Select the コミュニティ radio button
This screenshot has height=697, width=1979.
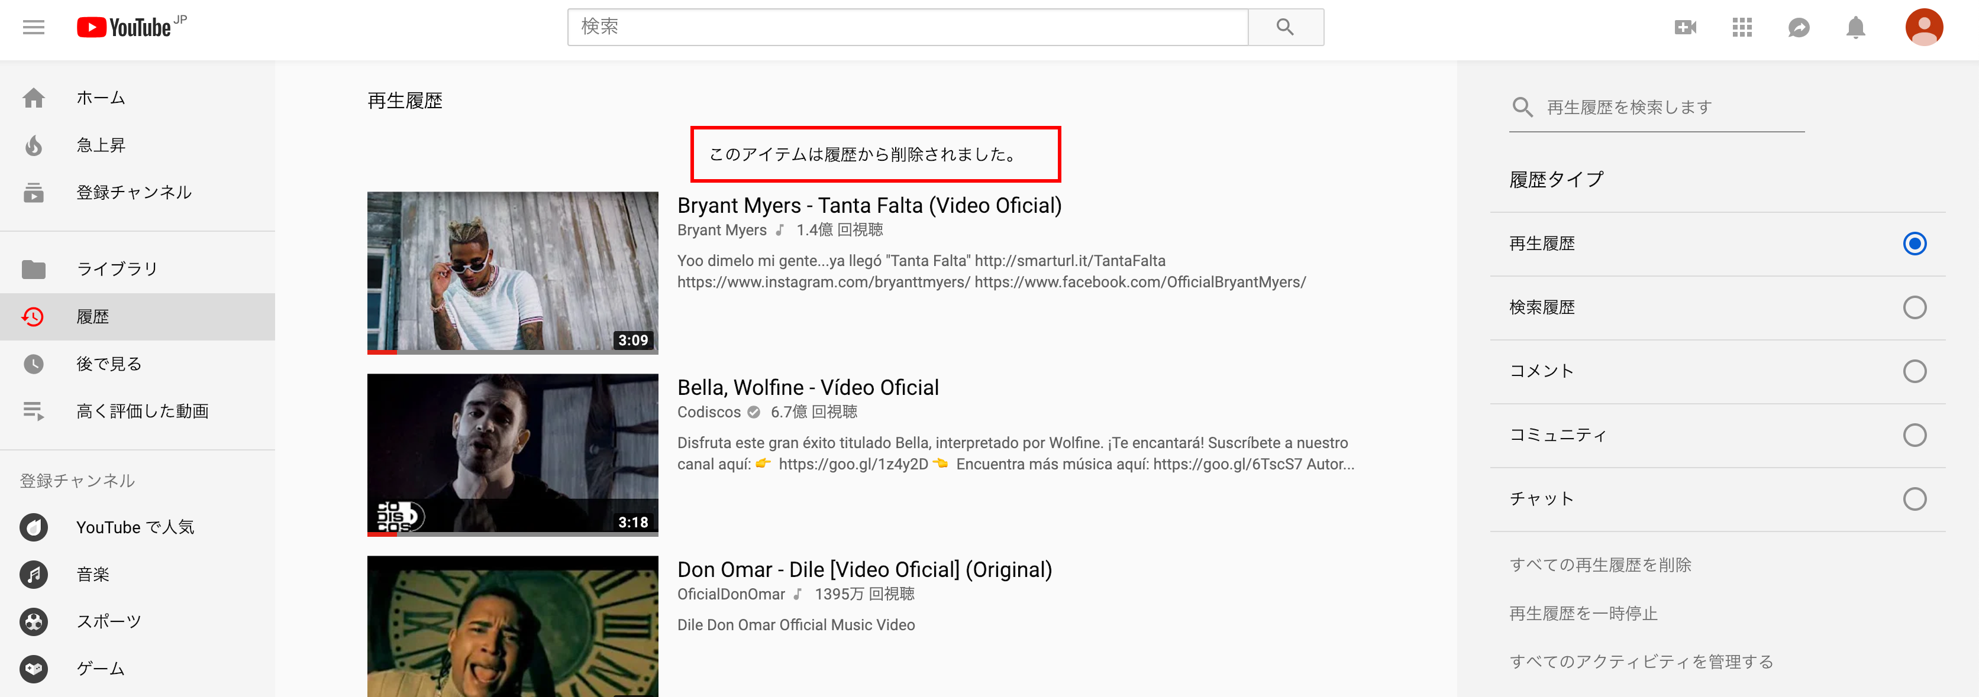click(1914, 435)
